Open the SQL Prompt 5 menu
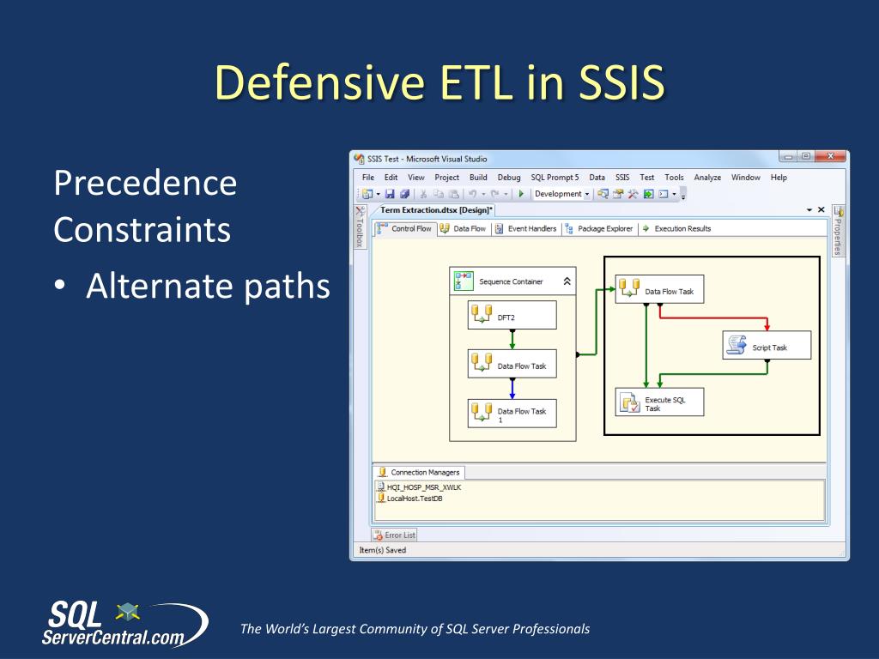This screenshot has width=879, height=659. click(555, 177)
